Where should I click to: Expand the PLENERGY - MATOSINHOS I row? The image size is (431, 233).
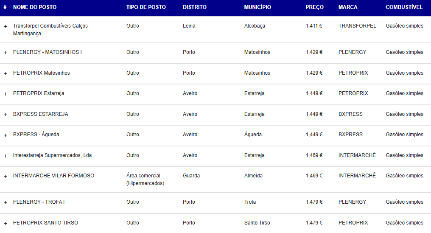pos(5,53)
